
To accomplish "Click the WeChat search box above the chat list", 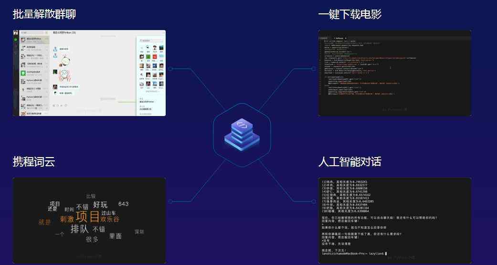I will (32, 32).
